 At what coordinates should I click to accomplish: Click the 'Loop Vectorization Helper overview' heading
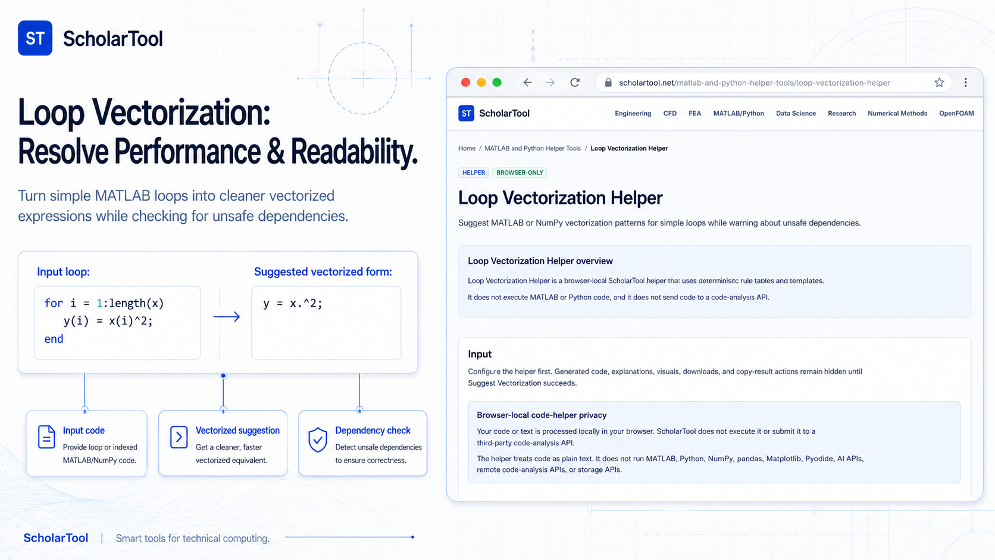coord(540,261)
